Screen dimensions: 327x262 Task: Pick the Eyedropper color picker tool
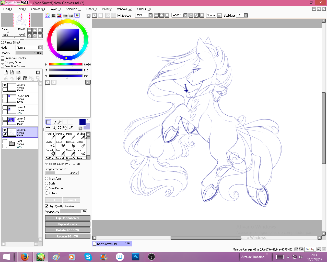[x=71, y=127]
